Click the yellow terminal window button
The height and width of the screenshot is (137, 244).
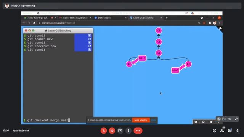coord(30,30)
